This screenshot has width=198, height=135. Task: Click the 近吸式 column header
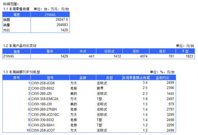point(109,51)
